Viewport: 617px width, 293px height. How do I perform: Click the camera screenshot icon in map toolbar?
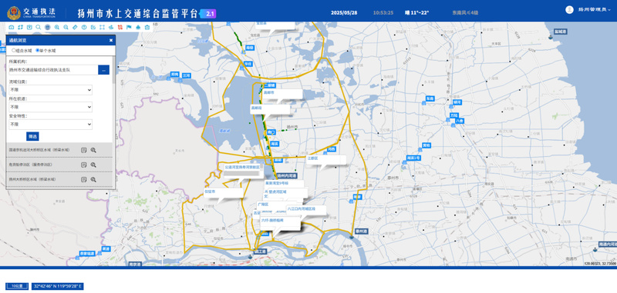tap(11, 27)
